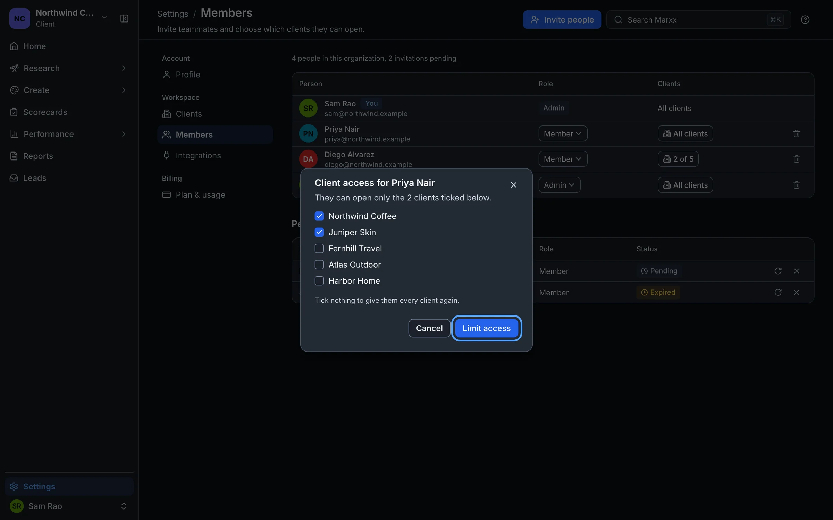Cancel the client access dialog
This screenshot has width=833, height=520.
[x=429, y=328]
